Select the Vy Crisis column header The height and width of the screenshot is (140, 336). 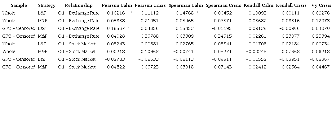pyautogui.click(x=321, y=5)
